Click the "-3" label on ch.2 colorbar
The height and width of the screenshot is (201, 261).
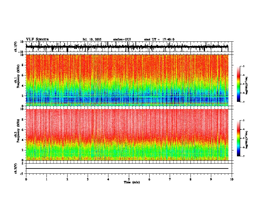243,121
